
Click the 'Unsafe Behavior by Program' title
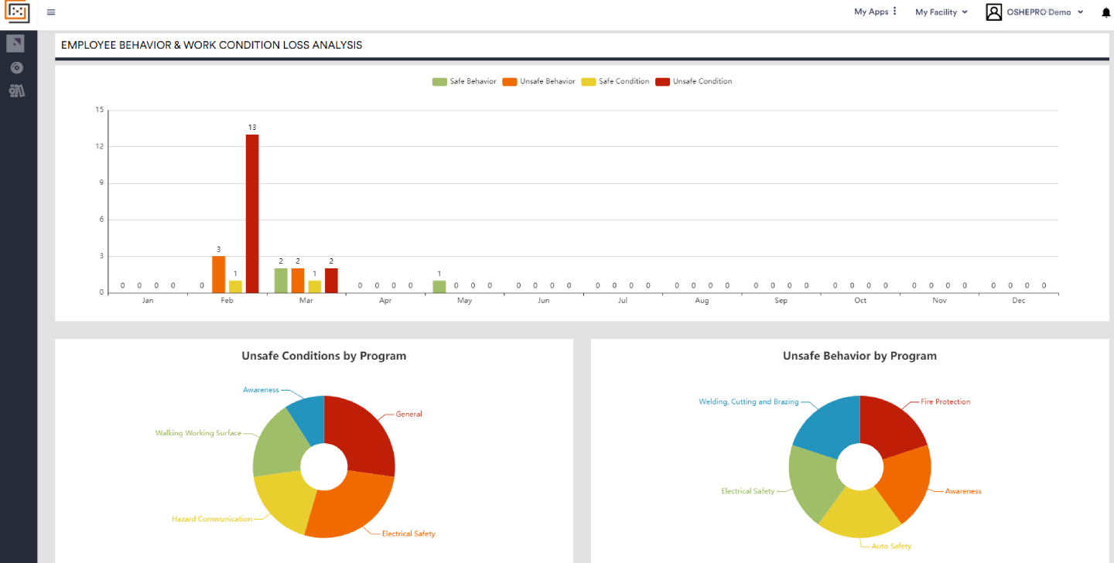coord(859,356)
